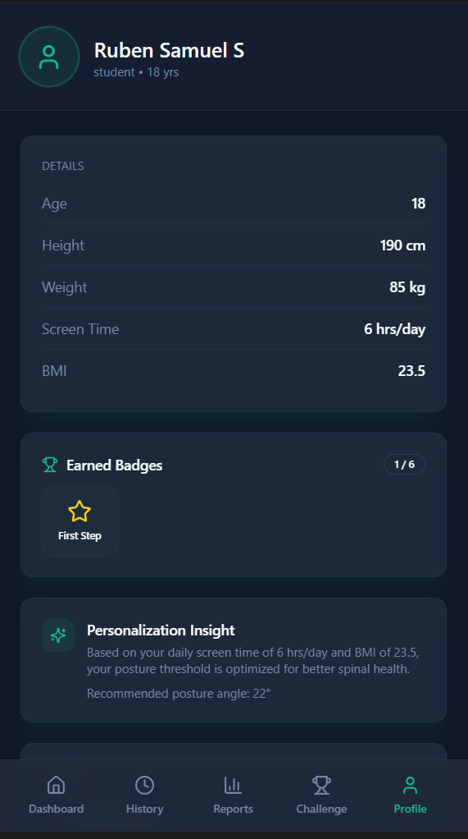This screenshot has width=468, height=839.
Task: Click the Weight 85 kg value
Action: pyautogui.click(x=407, y=287)
